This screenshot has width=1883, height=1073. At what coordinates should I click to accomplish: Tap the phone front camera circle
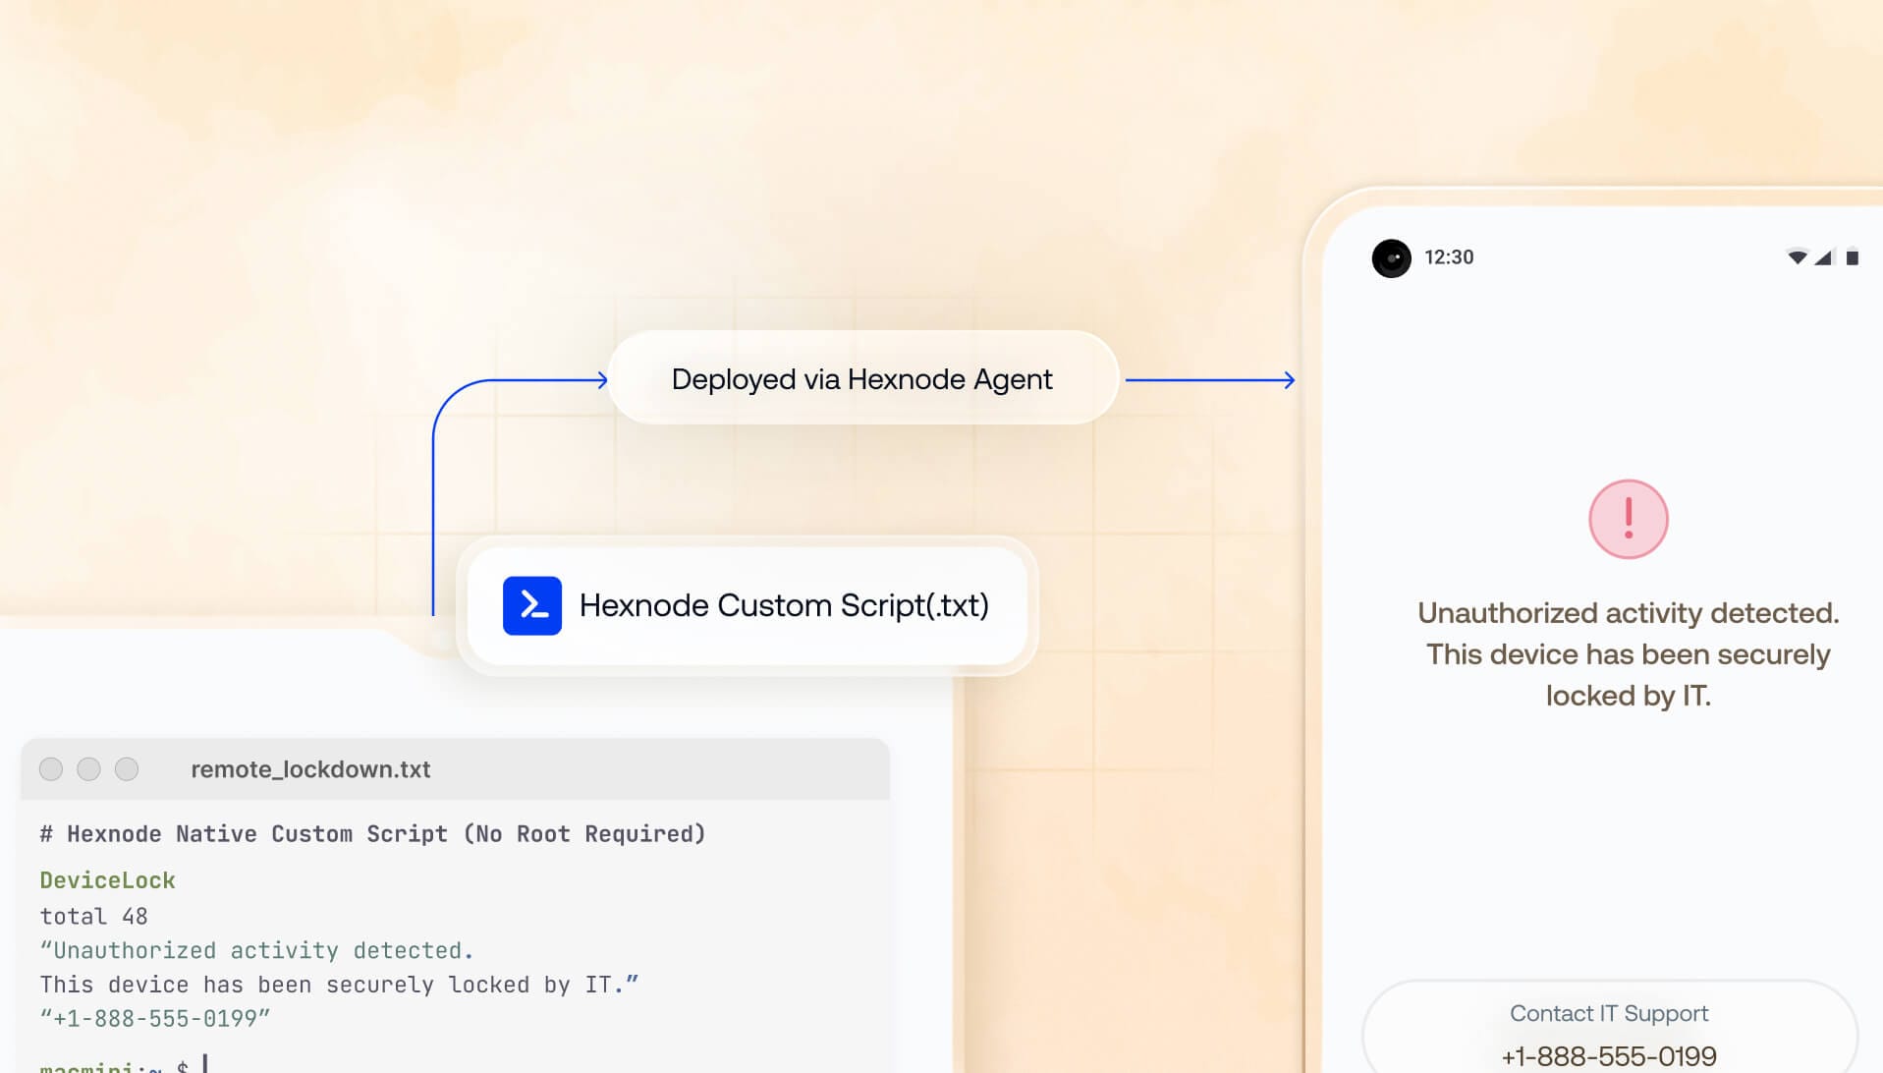1391,258
